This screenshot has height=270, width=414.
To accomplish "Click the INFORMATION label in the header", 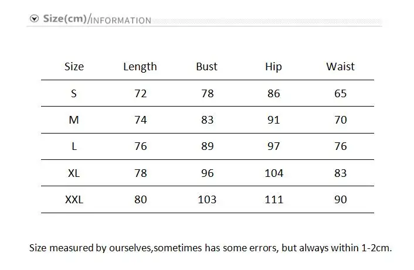I will tap(121, 20).
